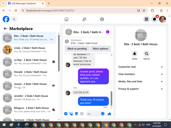The width and height of the screenshot is (171, 128).
Task: Open the Chrome three-dot menu
Action: click(167, 11)
